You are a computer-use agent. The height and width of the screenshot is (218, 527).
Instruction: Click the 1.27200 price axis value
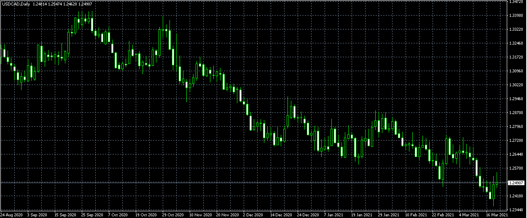click(516, 141)
